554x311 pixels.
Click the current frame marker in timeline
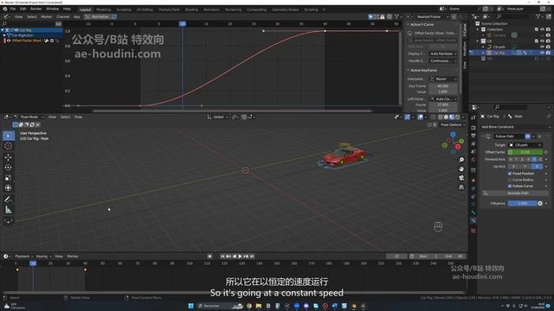click(33, 263)
